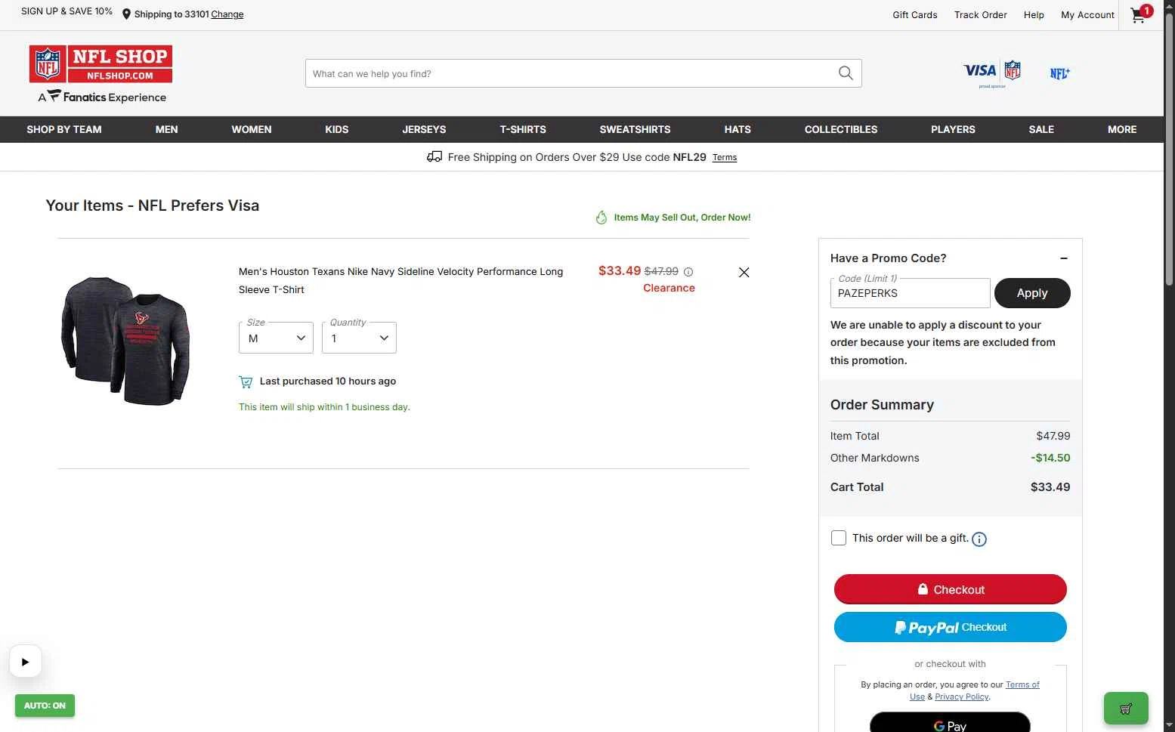Open free shipping Terms link

click(725, 158)
